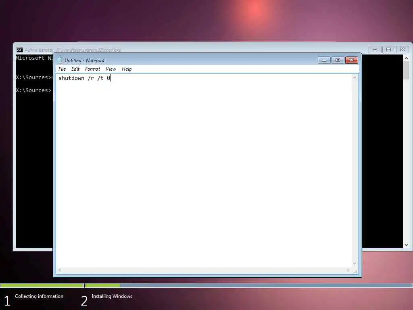Click the 'Installing Windows' step label
The width and height of the screenshot is (413, 310).
[x=112, y=296]
